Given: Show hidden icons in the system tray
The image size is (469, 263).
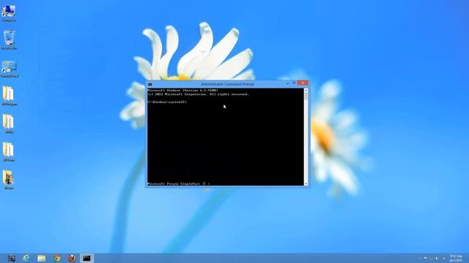Looking at the screenshot, I should [420, 259].
